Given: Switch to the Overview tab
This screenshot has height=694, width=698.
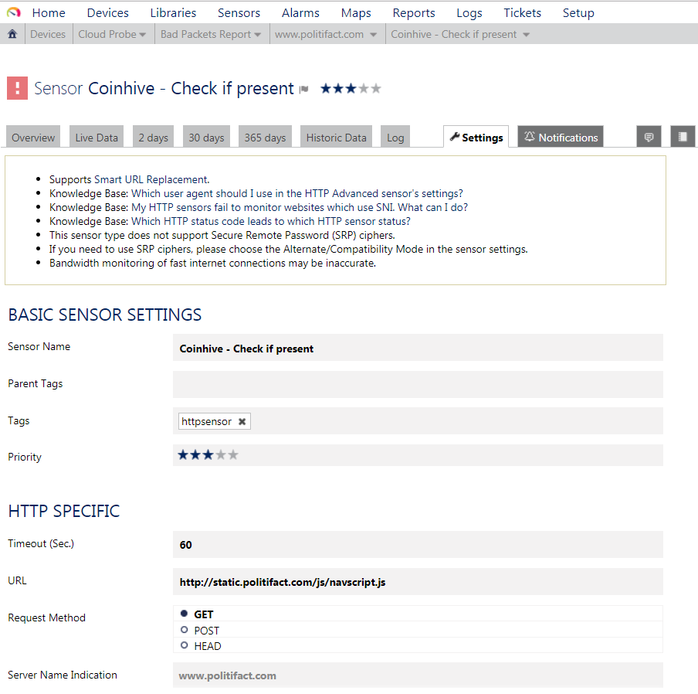Looking at the screenshot, I should click(x=33, y=137).
